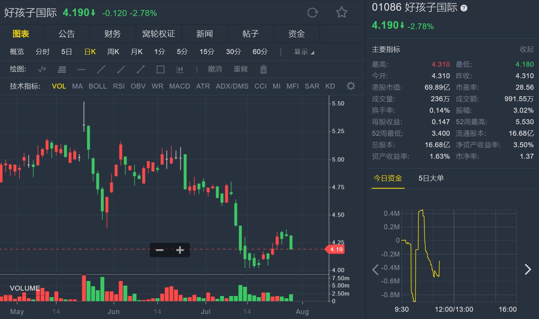Open indicator settings gear
Image resolution: width=539 pixels, height=319 pixels.
tap(351, 86)
